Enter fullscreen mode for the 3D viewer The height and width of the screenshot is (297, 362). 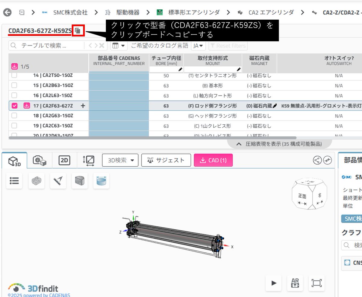point(316,283)
